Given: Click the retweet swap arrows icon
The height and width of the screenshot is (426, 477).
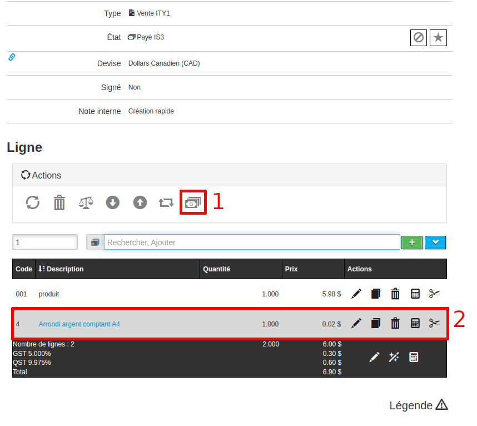Looking at the screenshot, I should coord(166,202).
